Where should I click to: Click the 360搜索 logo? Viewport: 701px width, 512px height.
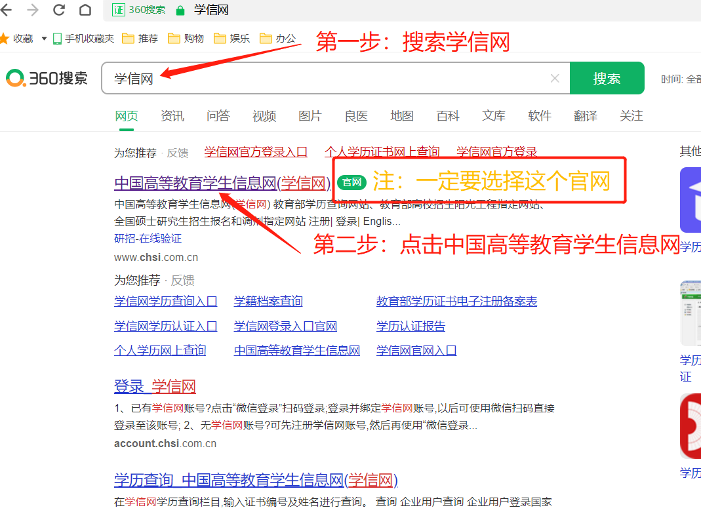(x=47, y=78)
